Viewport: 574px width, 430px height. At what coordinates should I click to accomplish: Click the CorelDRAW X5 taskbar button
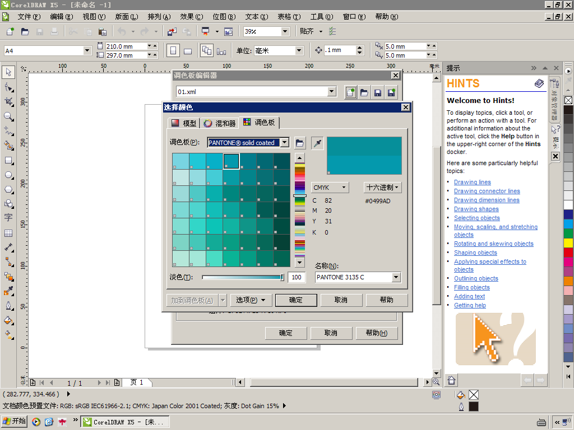(x=125, y=422)
